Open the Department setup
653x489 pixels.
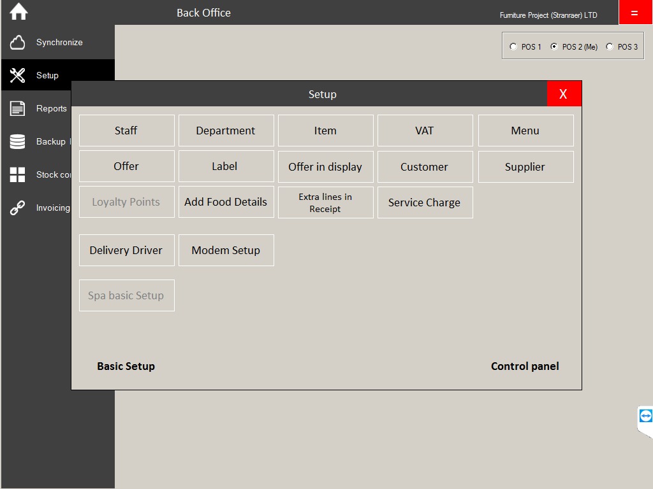226,131
